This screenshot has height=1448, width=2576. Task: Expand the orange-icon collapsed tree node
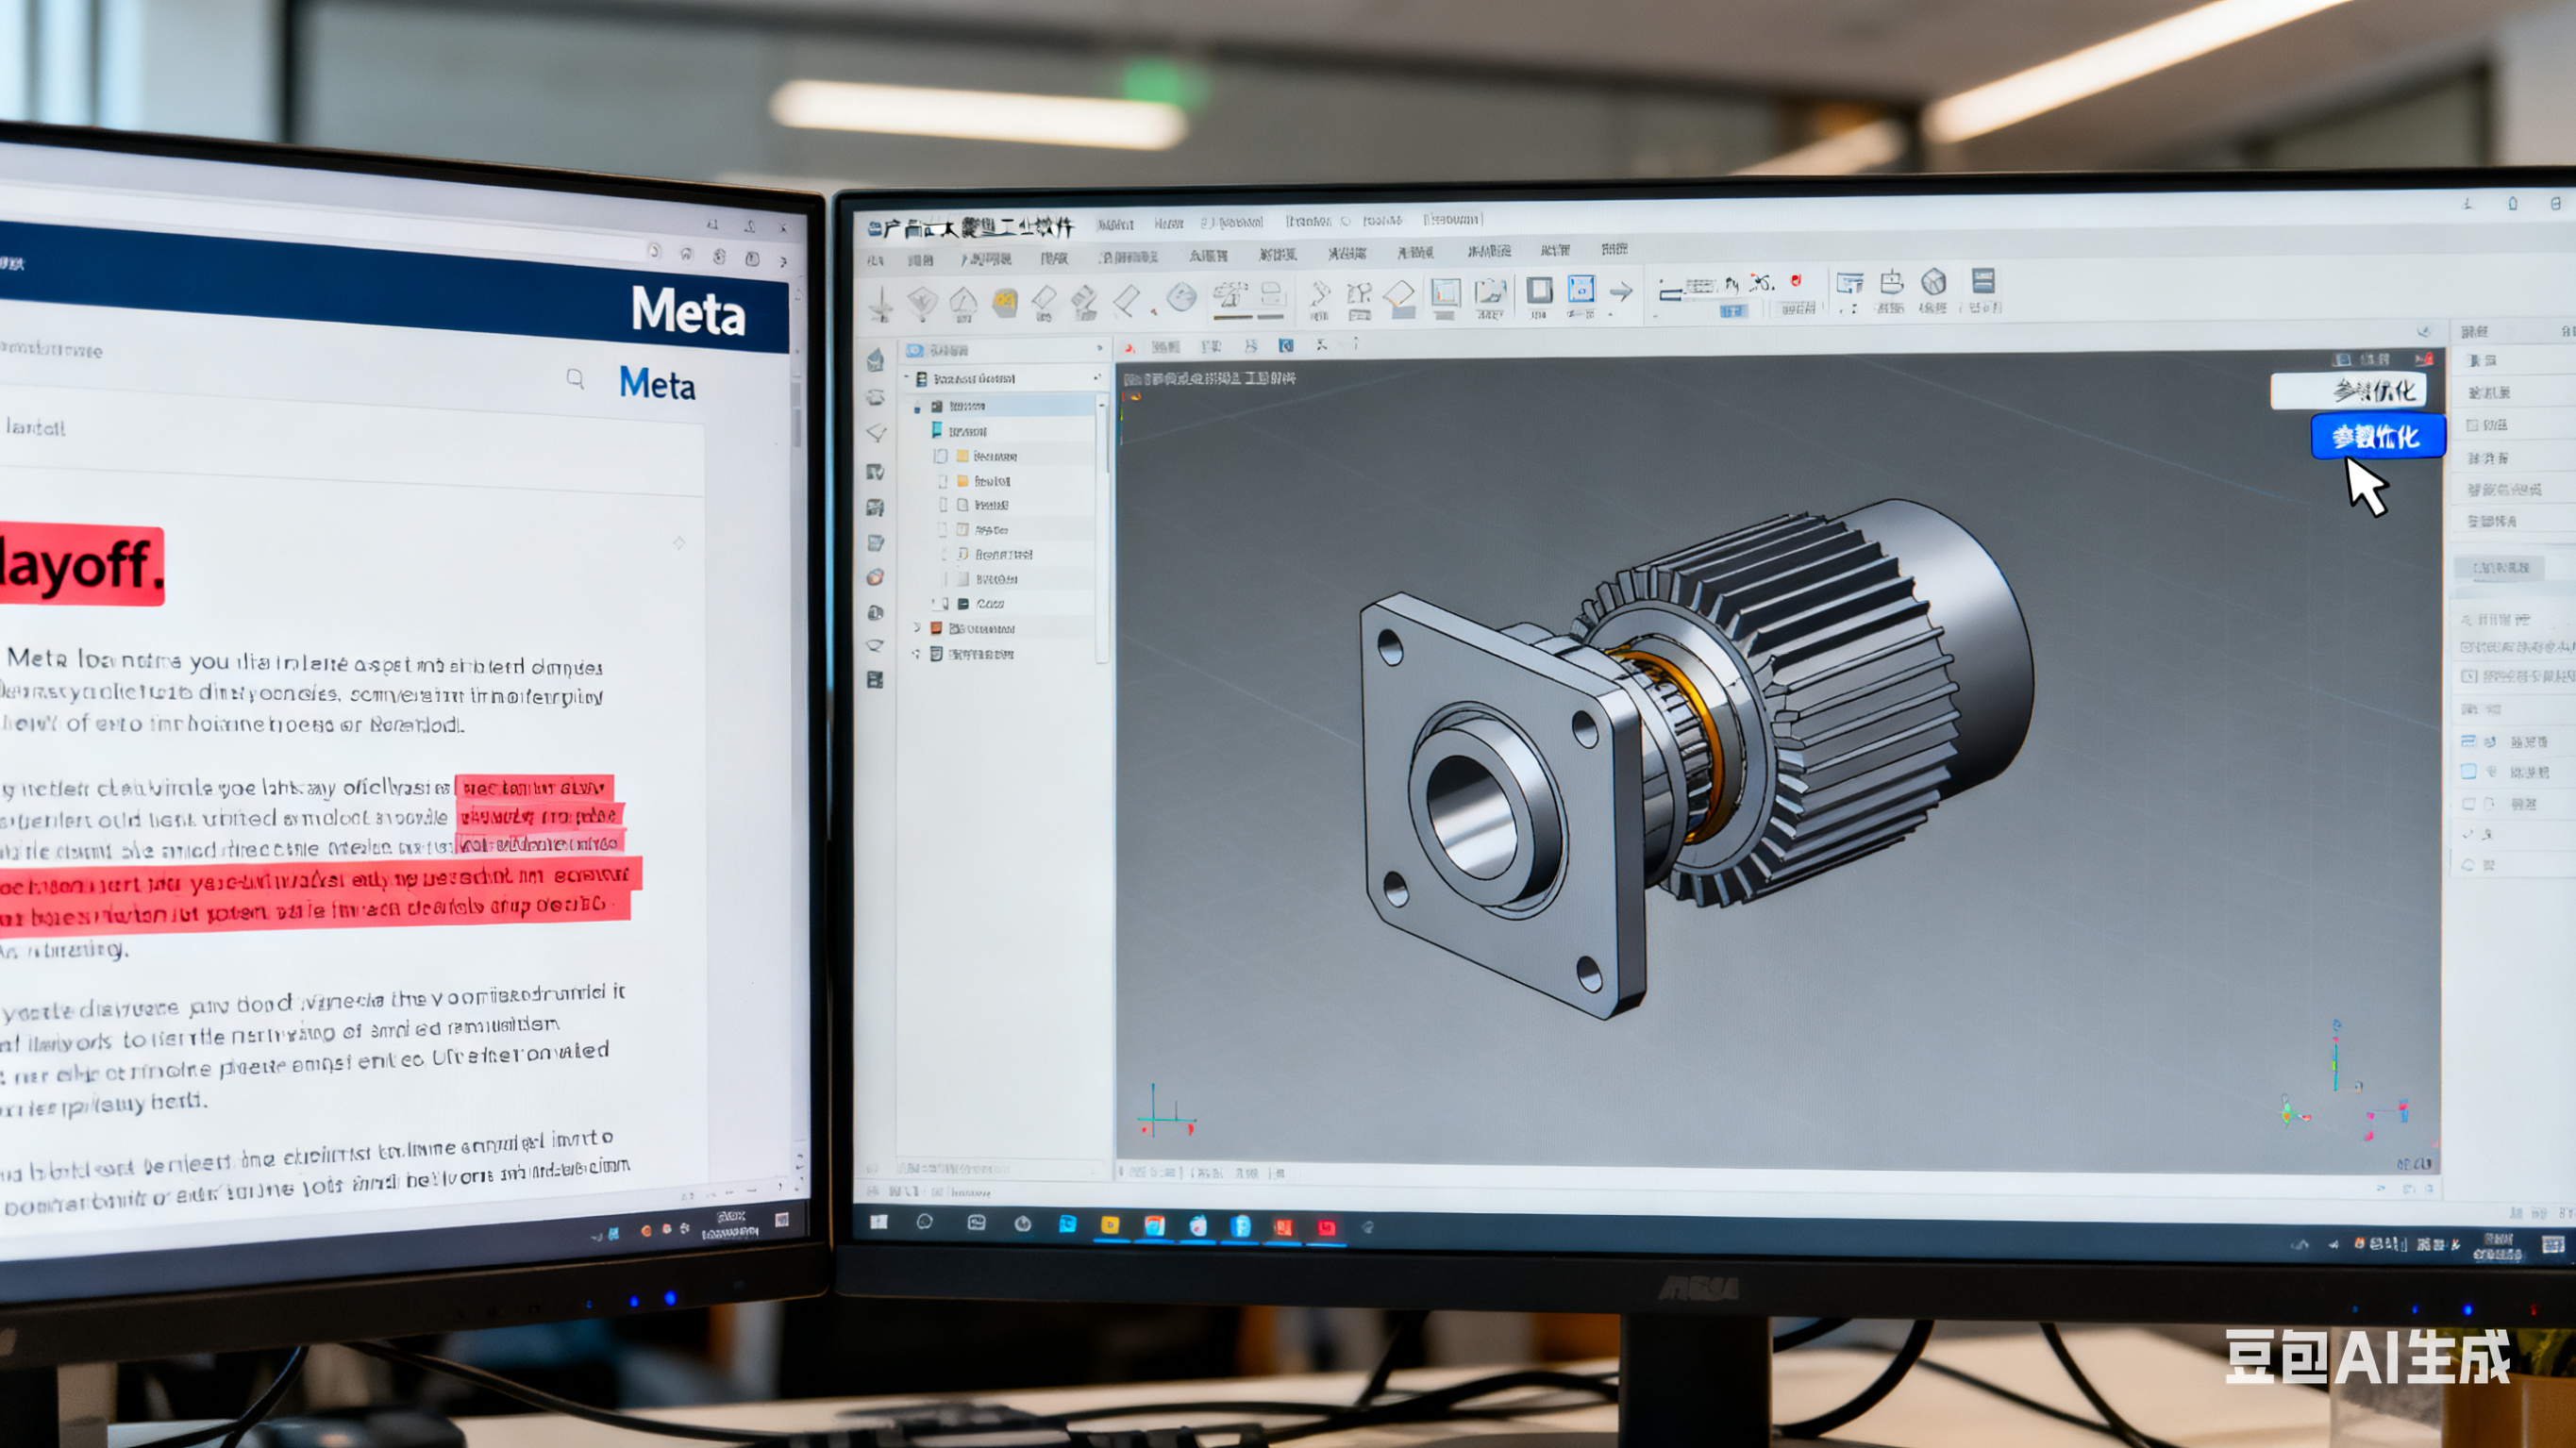point(917,628)
